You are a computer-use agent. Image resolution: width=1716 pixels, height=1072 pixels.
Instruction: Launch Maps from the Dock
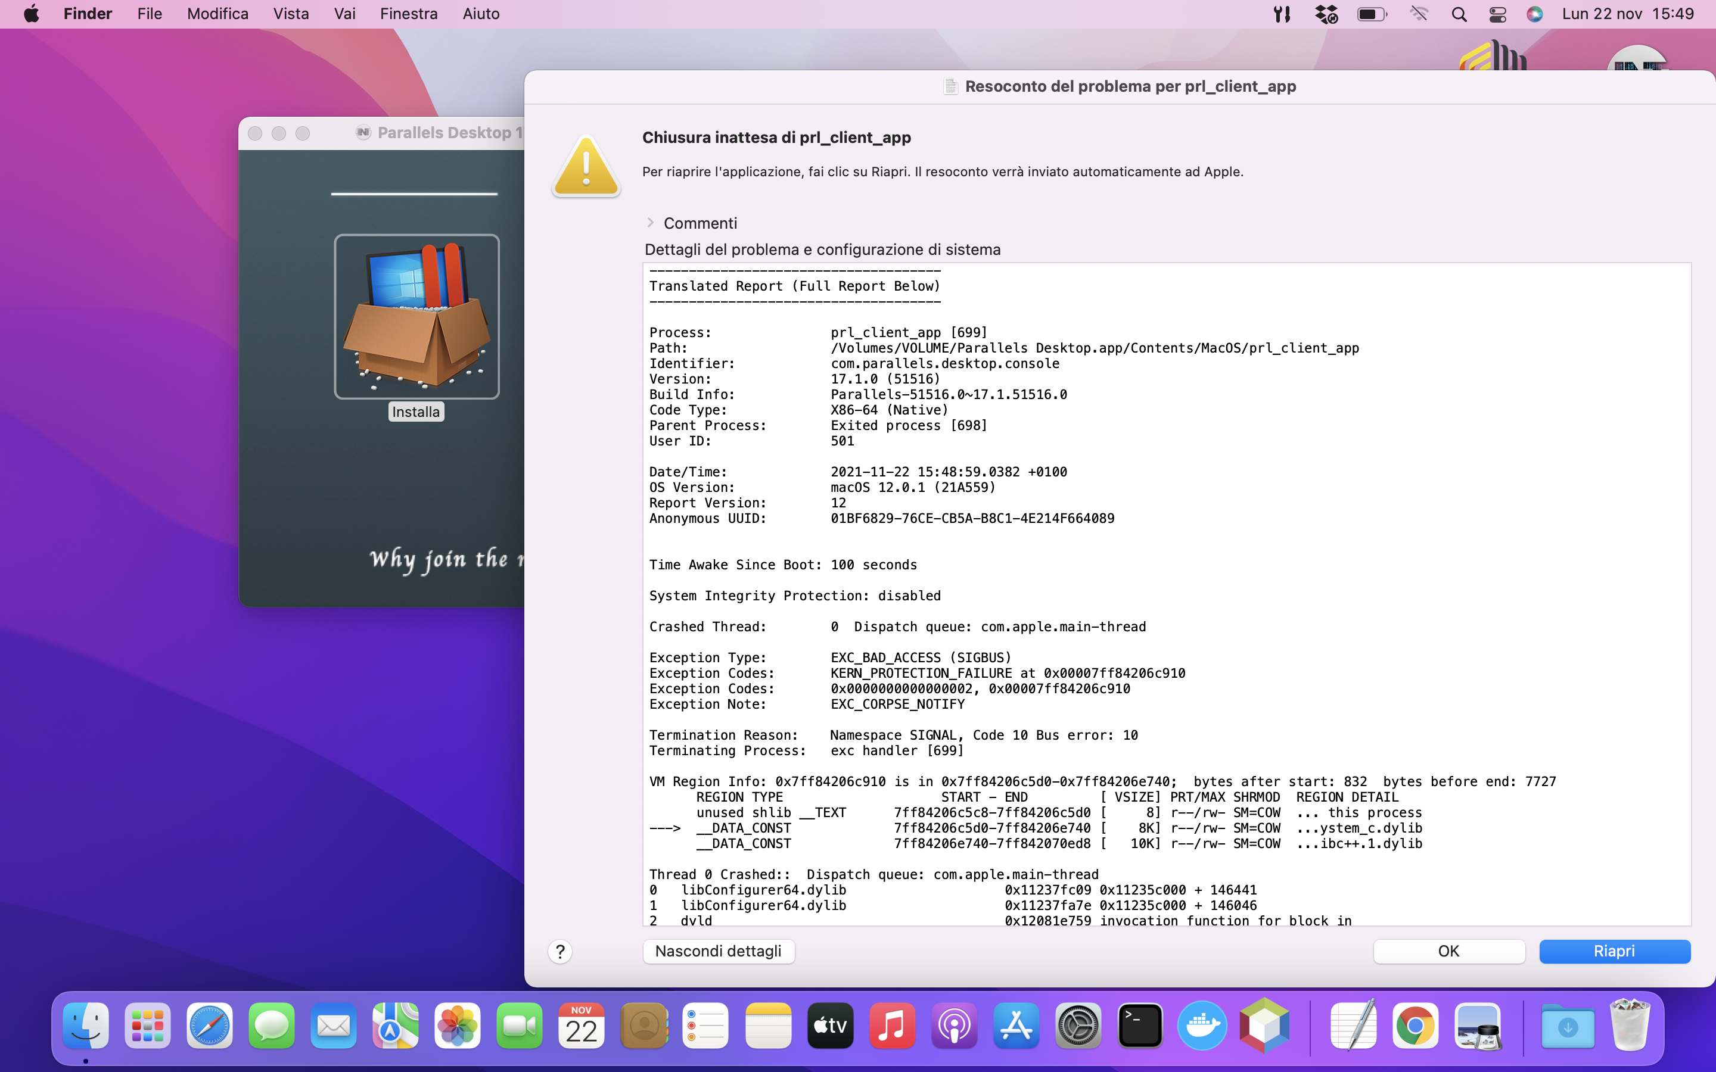coord(396,1025)
